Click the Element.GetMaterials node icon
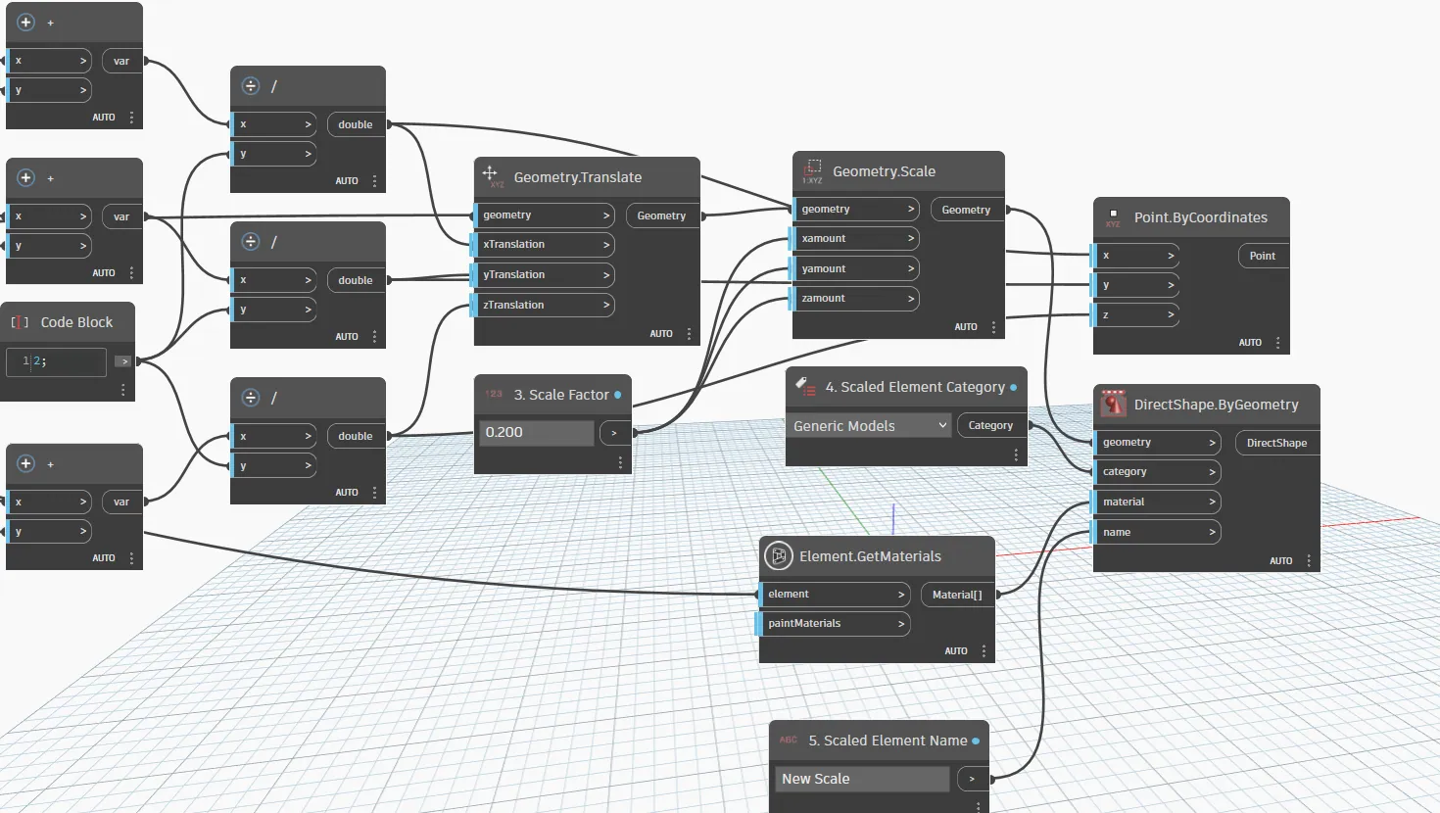 (x=778, y=555)
